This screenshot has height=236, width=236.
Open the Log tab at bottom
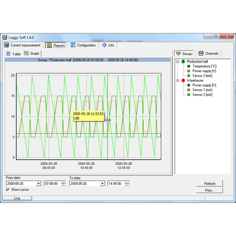[17, 198]
